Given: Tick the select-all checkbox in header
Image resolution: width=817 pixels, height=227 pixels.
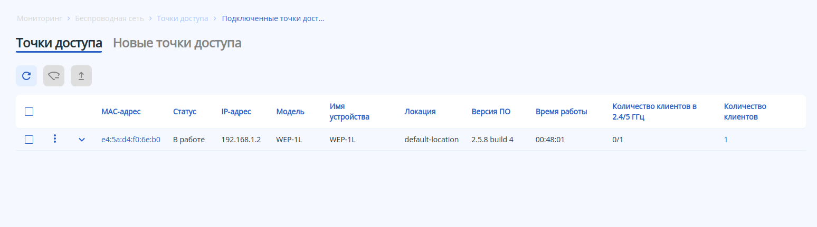Looking at the screenshot, I should pos(29,112).
